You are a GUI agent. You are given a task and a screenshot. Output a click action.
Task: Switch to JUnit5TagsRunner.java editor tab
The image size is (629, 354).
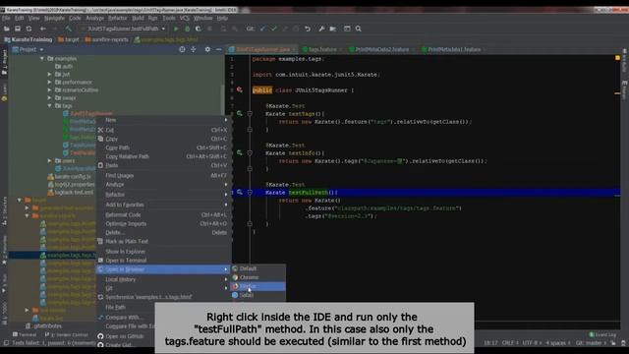coord(262,49)
